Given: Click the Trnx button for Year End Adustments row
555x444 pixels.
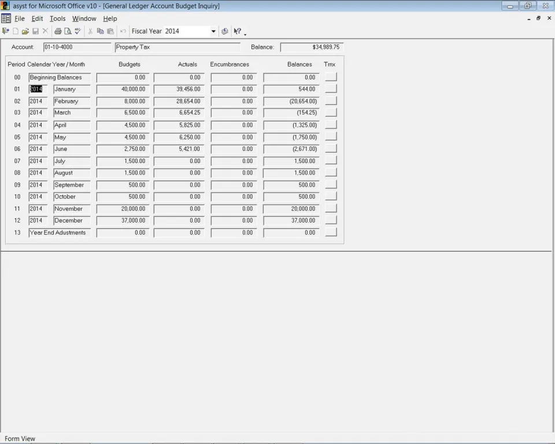Looking at the screenshot, I should pyautogui.click(x=331, y=232).
